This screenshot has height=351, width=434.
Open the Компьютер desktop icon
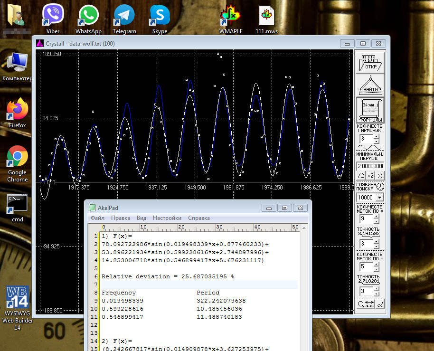point(17,66)
